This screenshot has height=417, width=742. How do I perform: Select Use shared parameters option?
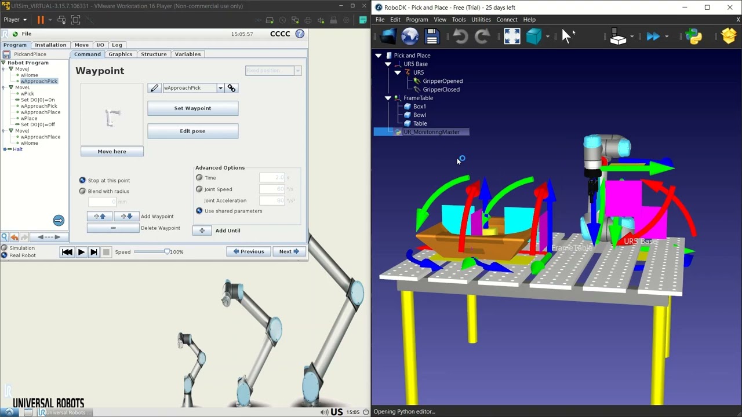coord(199,211)
